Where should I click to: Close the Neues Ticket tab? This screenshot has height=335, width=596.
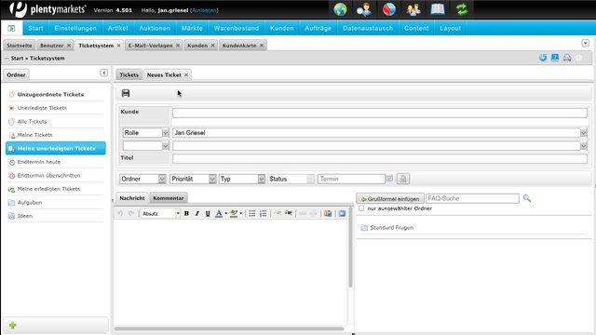[x=186, y=74]
